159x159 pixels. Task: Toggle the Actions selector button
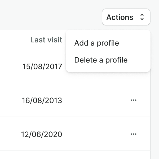[126, 17]
